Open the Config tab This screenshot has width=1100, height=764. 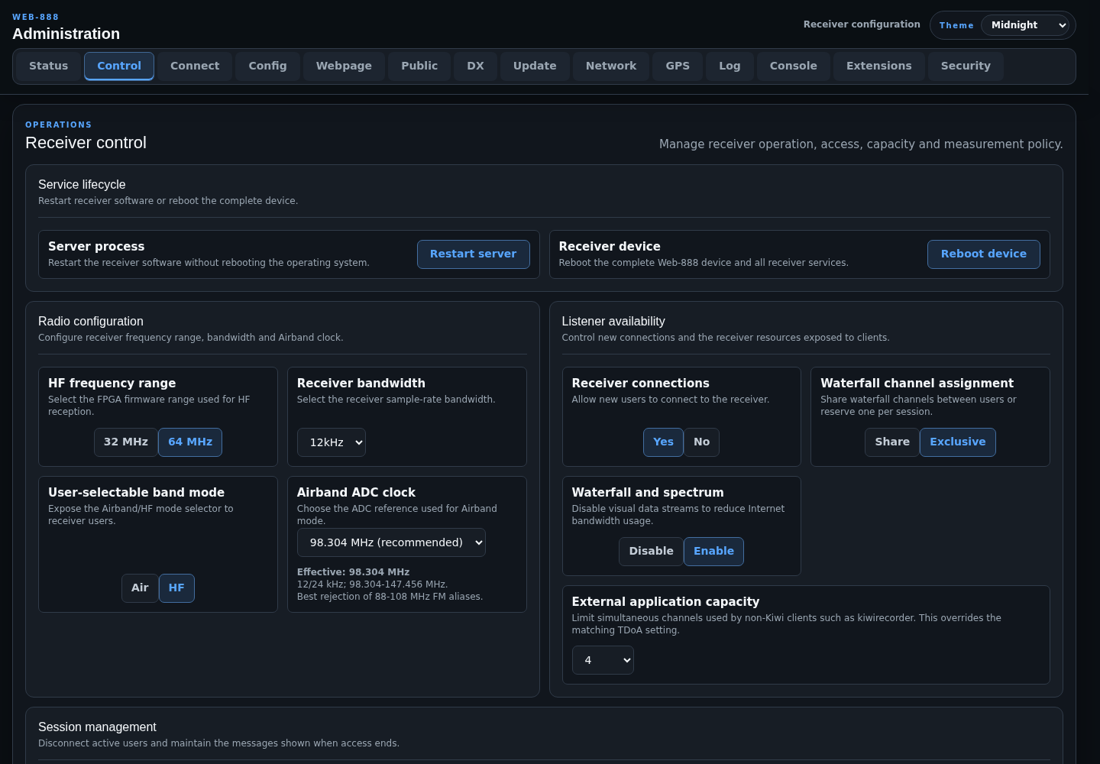(x=267, y=66)
